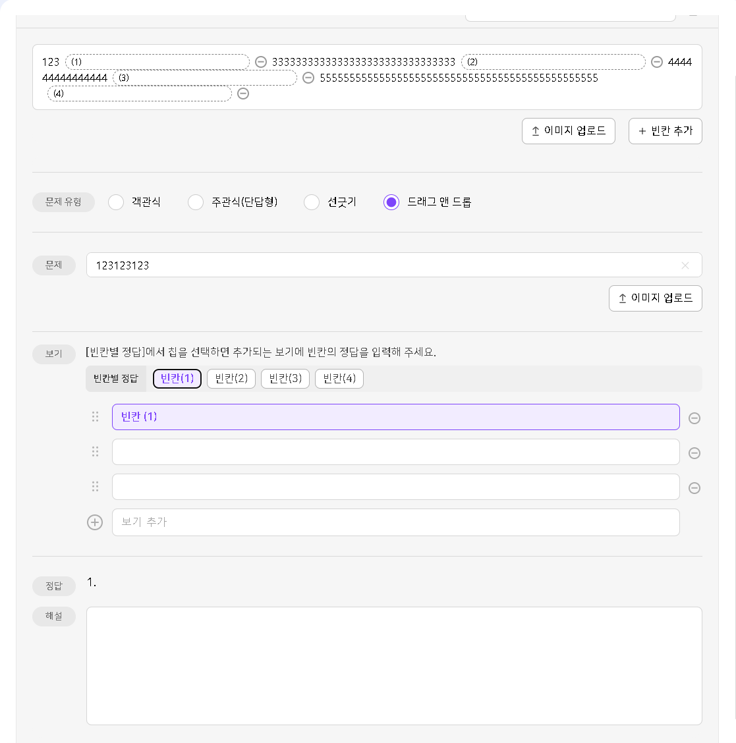The height and width of the screenshot is (743, 736).
Task: Click the plus icon beside 보기 추가
Action: [x=95, y=522]
